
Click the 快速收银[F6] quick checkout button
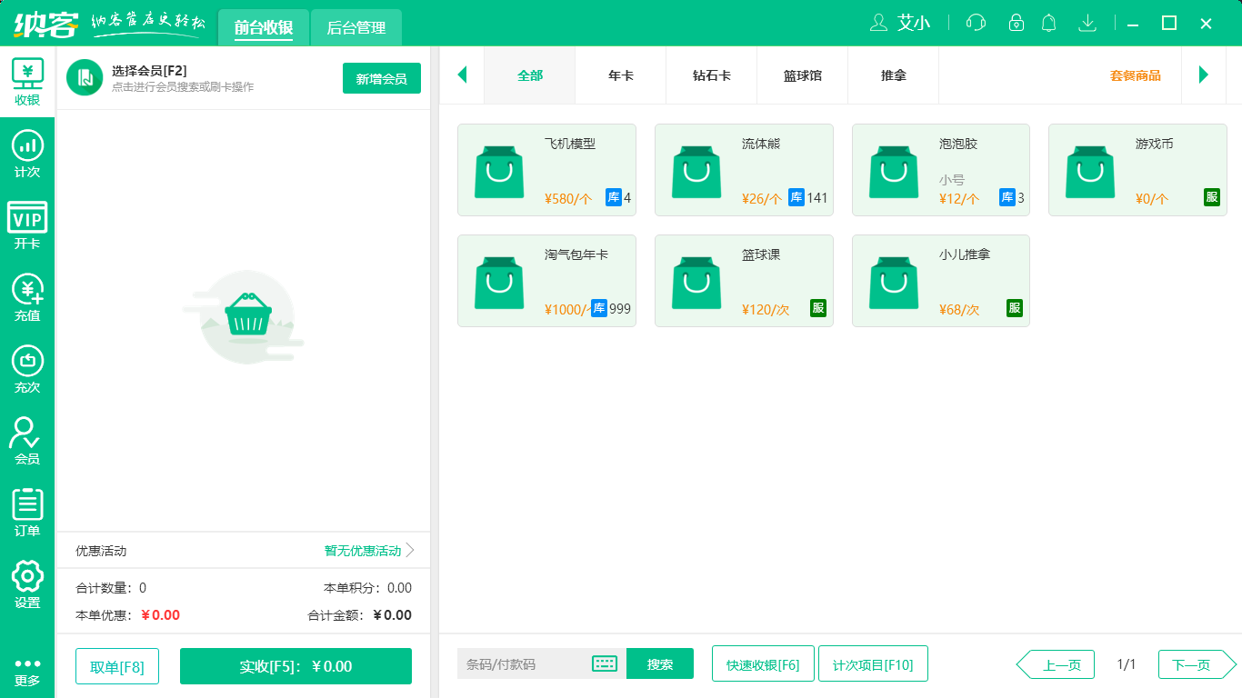click(762, 663)
